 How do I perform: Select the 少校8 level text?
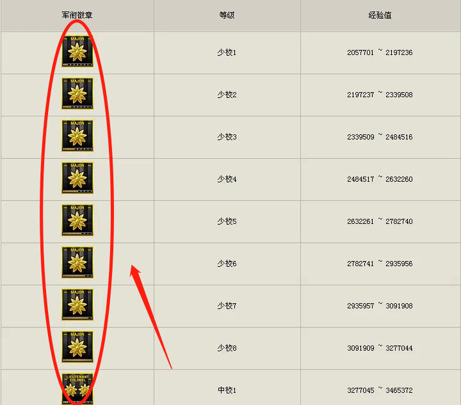(227, 348)
